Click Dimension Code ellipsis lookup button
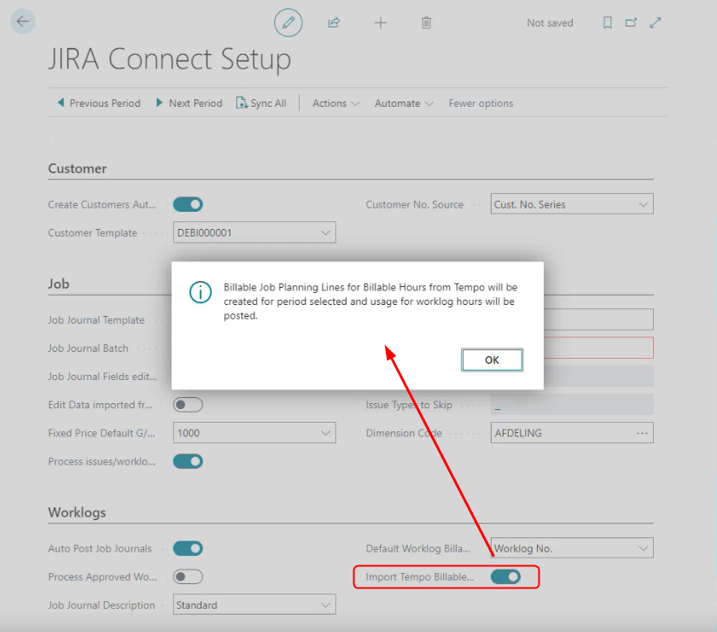Screen dimensions: 717x632 tap(642, 432)
